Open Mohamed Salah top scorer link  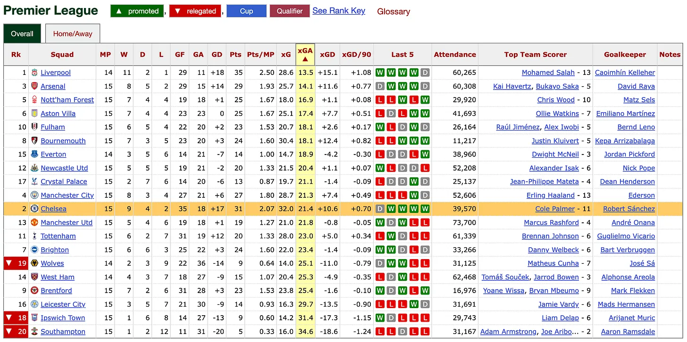pyautogui.click(x=548, y=73)
